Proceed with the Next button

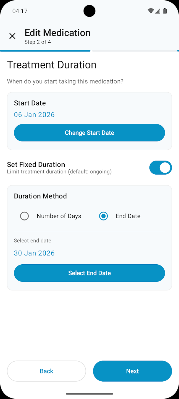[132, 371]
